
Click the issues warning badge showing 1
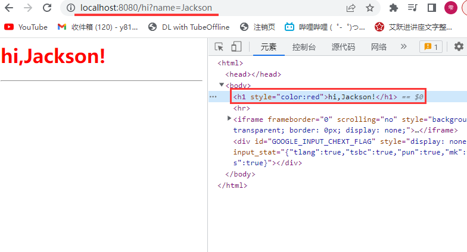tap(430, 47)
